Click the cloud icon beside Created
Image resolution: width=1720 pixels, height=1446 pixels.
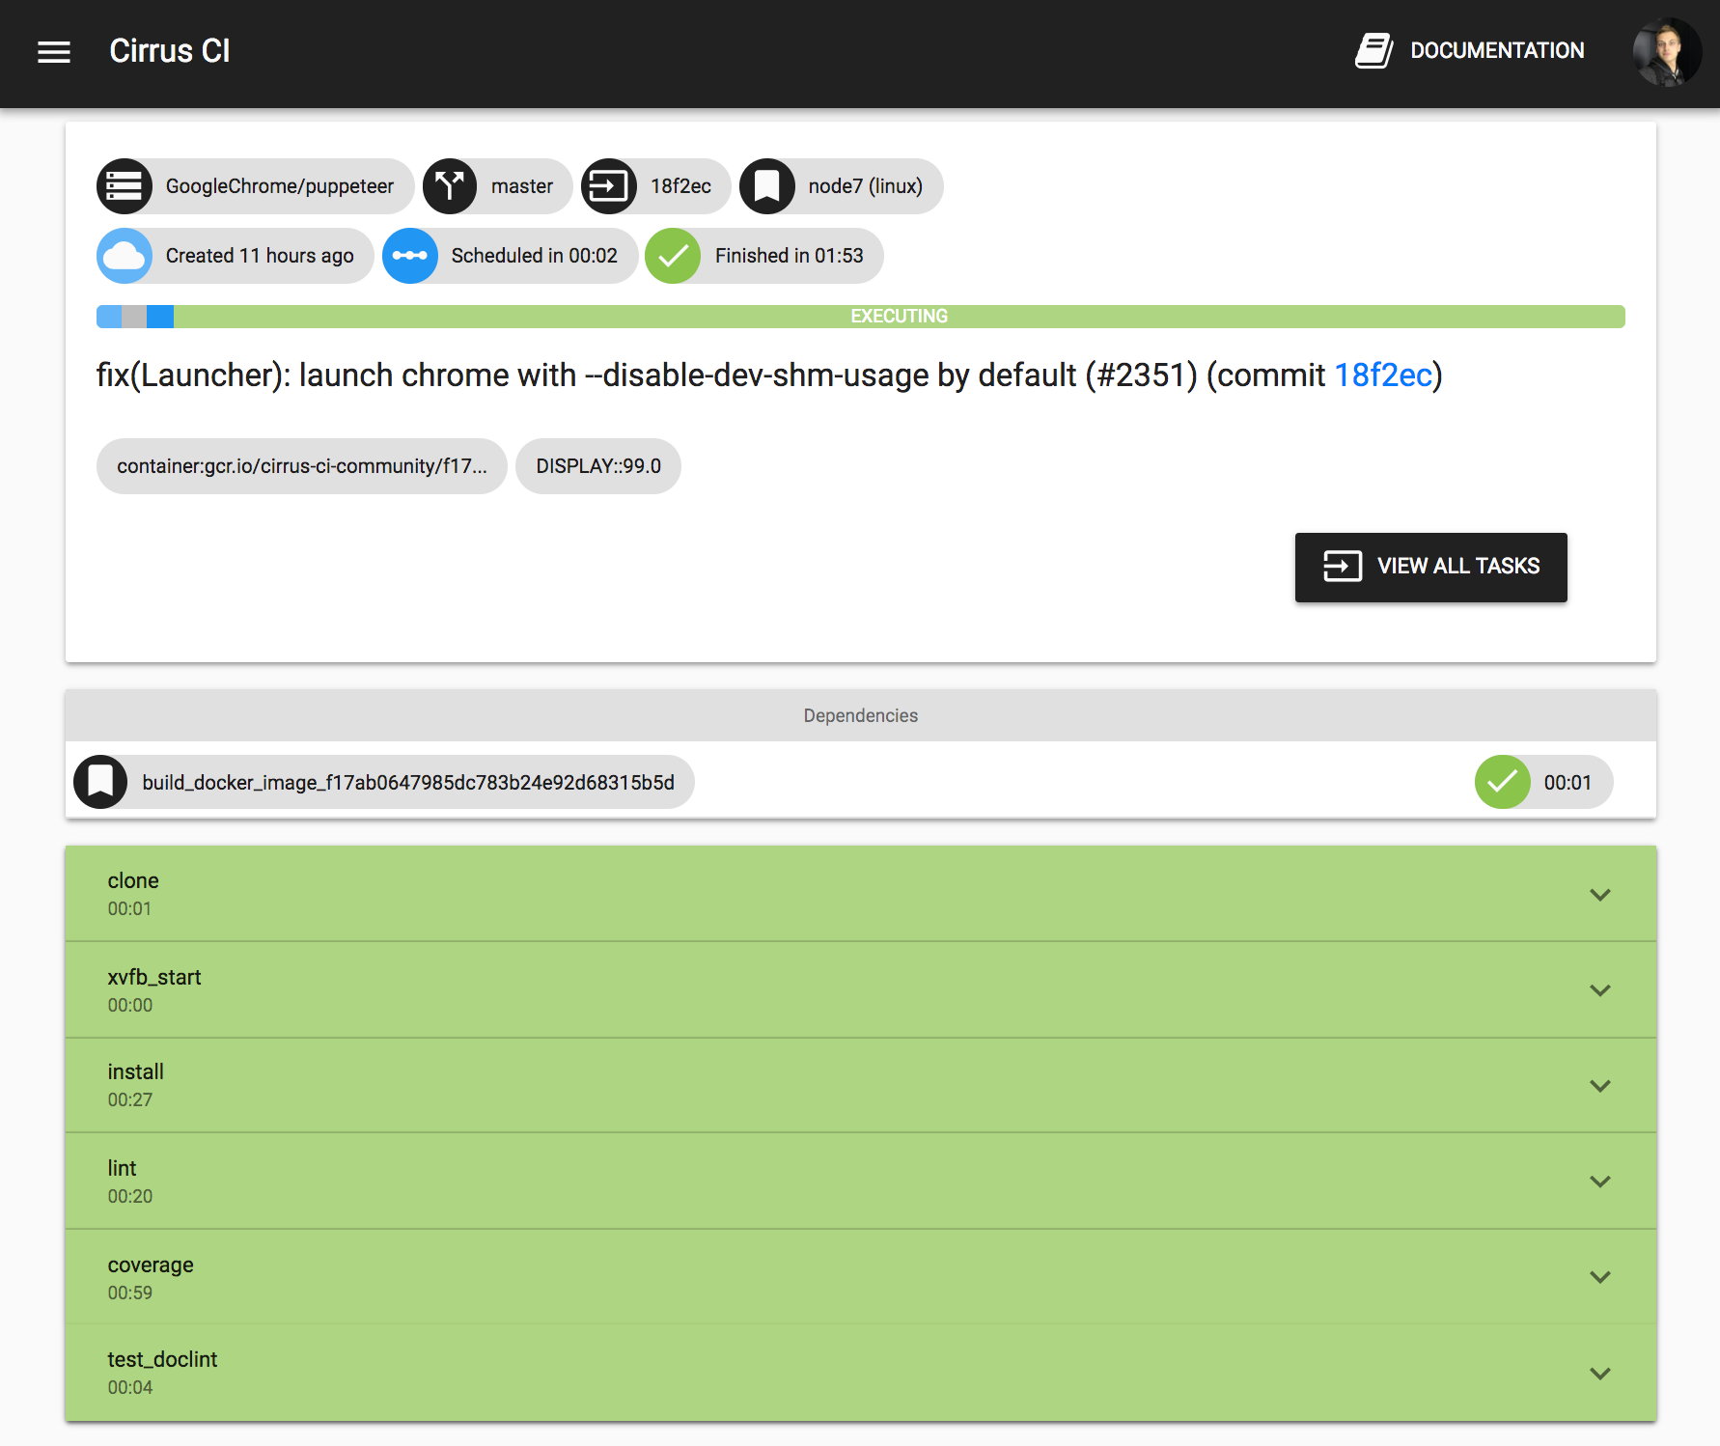125,256
